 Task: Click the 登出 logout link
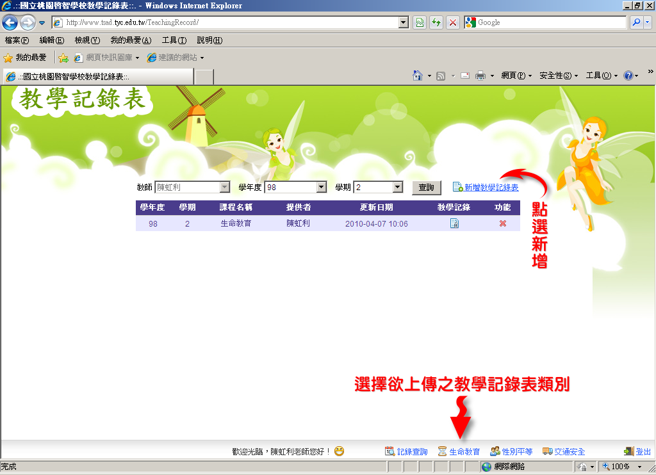pyautogui.click(x=643, y=451)
